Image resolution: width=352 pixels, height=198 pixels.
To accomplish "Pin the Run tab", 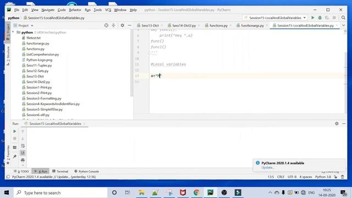I will pos(15,156).
